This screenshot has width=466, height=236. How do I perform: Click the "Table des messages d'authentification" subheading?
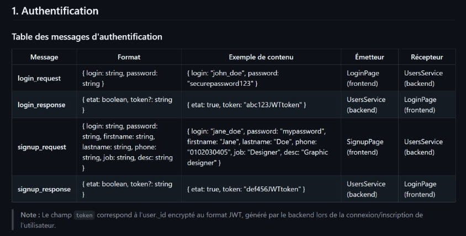click(x=87, y=37)
